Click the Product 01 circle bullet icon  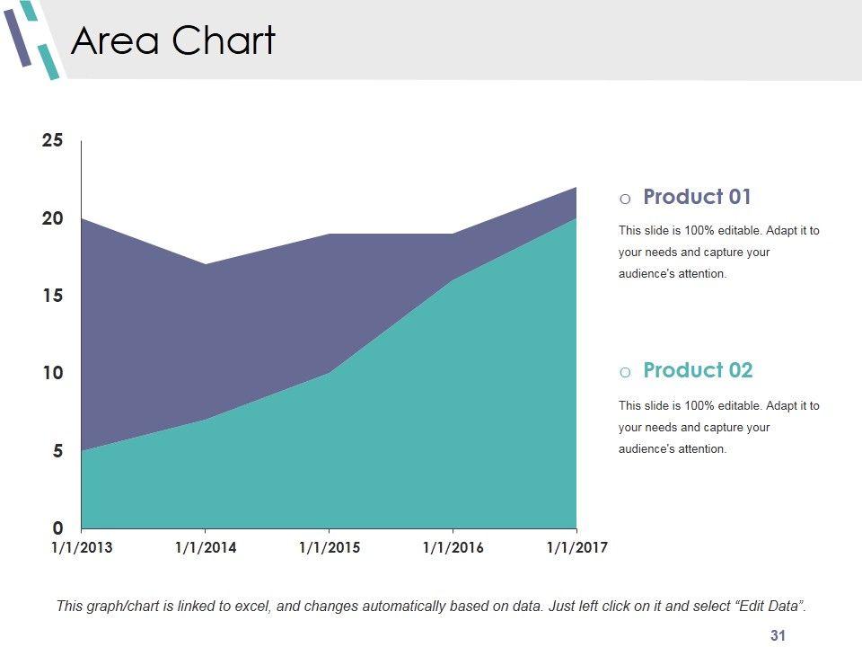pos(625,199)
